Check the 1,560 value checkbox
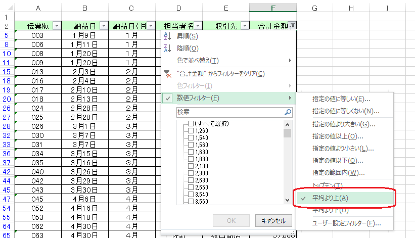Screen dimensions: 415x238 pos(191,145)
